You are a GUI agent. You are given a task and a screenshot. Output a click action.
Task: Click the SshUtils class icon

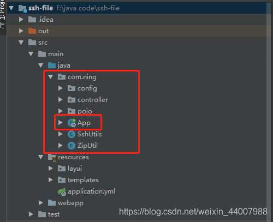point(72,134)
